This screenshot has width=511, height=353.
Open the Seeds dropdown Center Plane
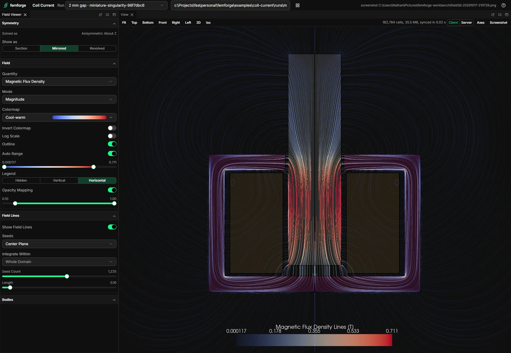pyautogui.click(x=59, y=244)
